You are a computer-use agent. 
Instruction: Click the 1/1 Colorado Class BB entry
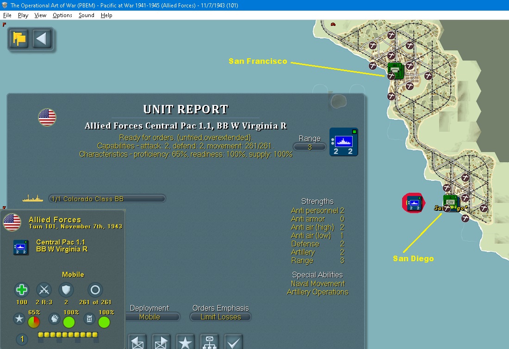pyautogui.click(x=107, y=198)
